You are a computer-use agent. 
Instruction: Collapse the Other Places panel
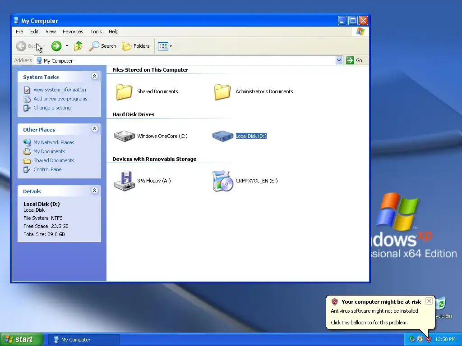(x=95, y=129)
